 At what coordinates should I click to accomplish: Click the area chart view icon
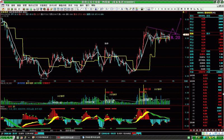coord(149,9)
